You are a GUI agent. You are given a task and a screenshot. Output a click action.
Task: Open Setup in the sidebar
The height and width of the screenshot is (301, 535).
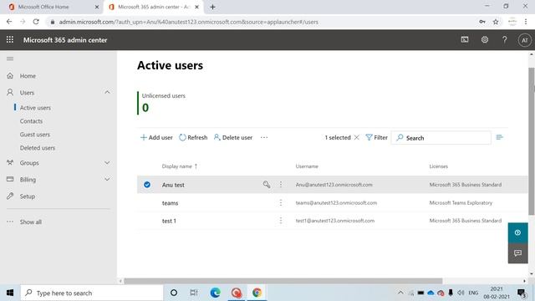(28, 196)
